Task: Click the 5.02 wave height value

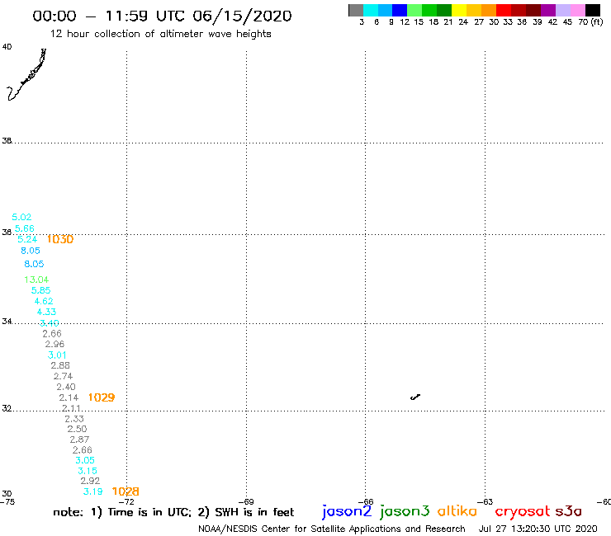Action: (x=21, y=217)
